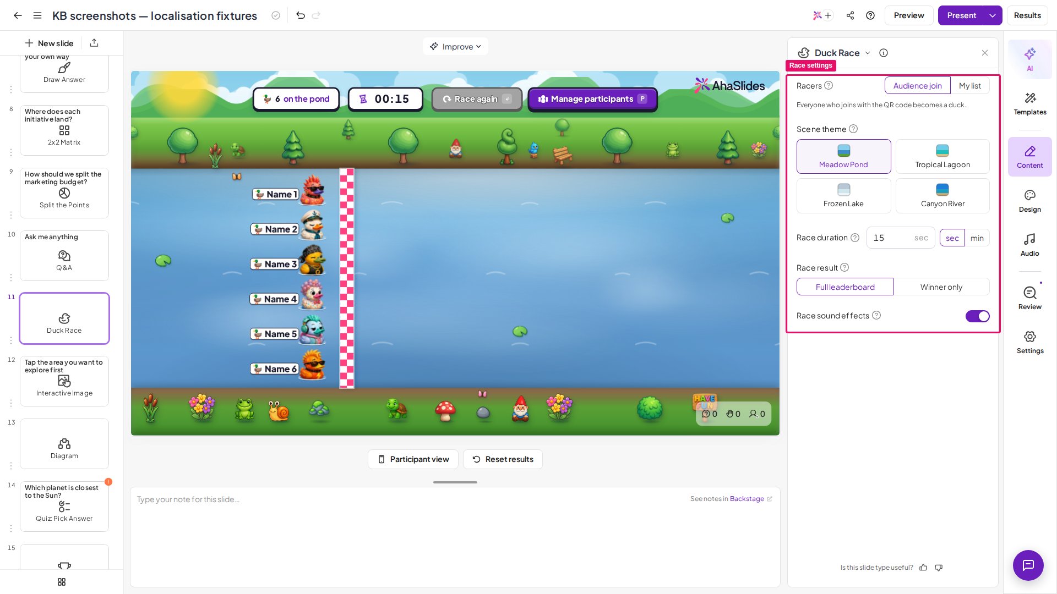Expand the Present button dropdown arrow
1057x594 pixels.
(x=993, y=15)
